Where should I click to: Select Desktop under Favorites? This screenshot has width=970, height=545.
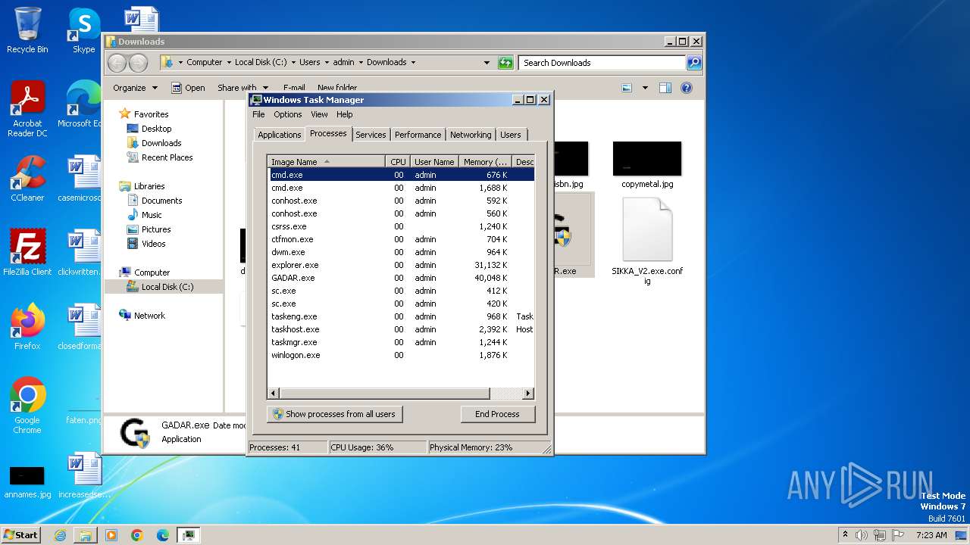pyautogui.click(x=156, y=129)
